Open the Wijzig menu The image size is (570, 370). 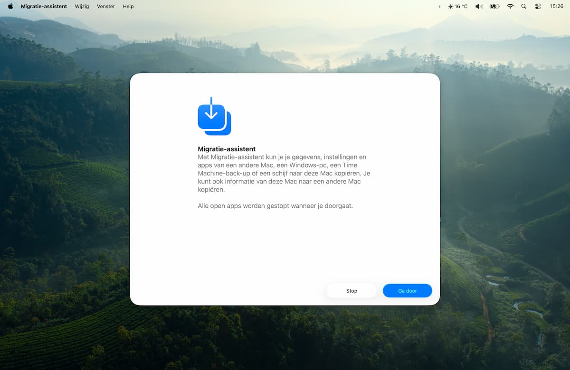pos(82,6)
